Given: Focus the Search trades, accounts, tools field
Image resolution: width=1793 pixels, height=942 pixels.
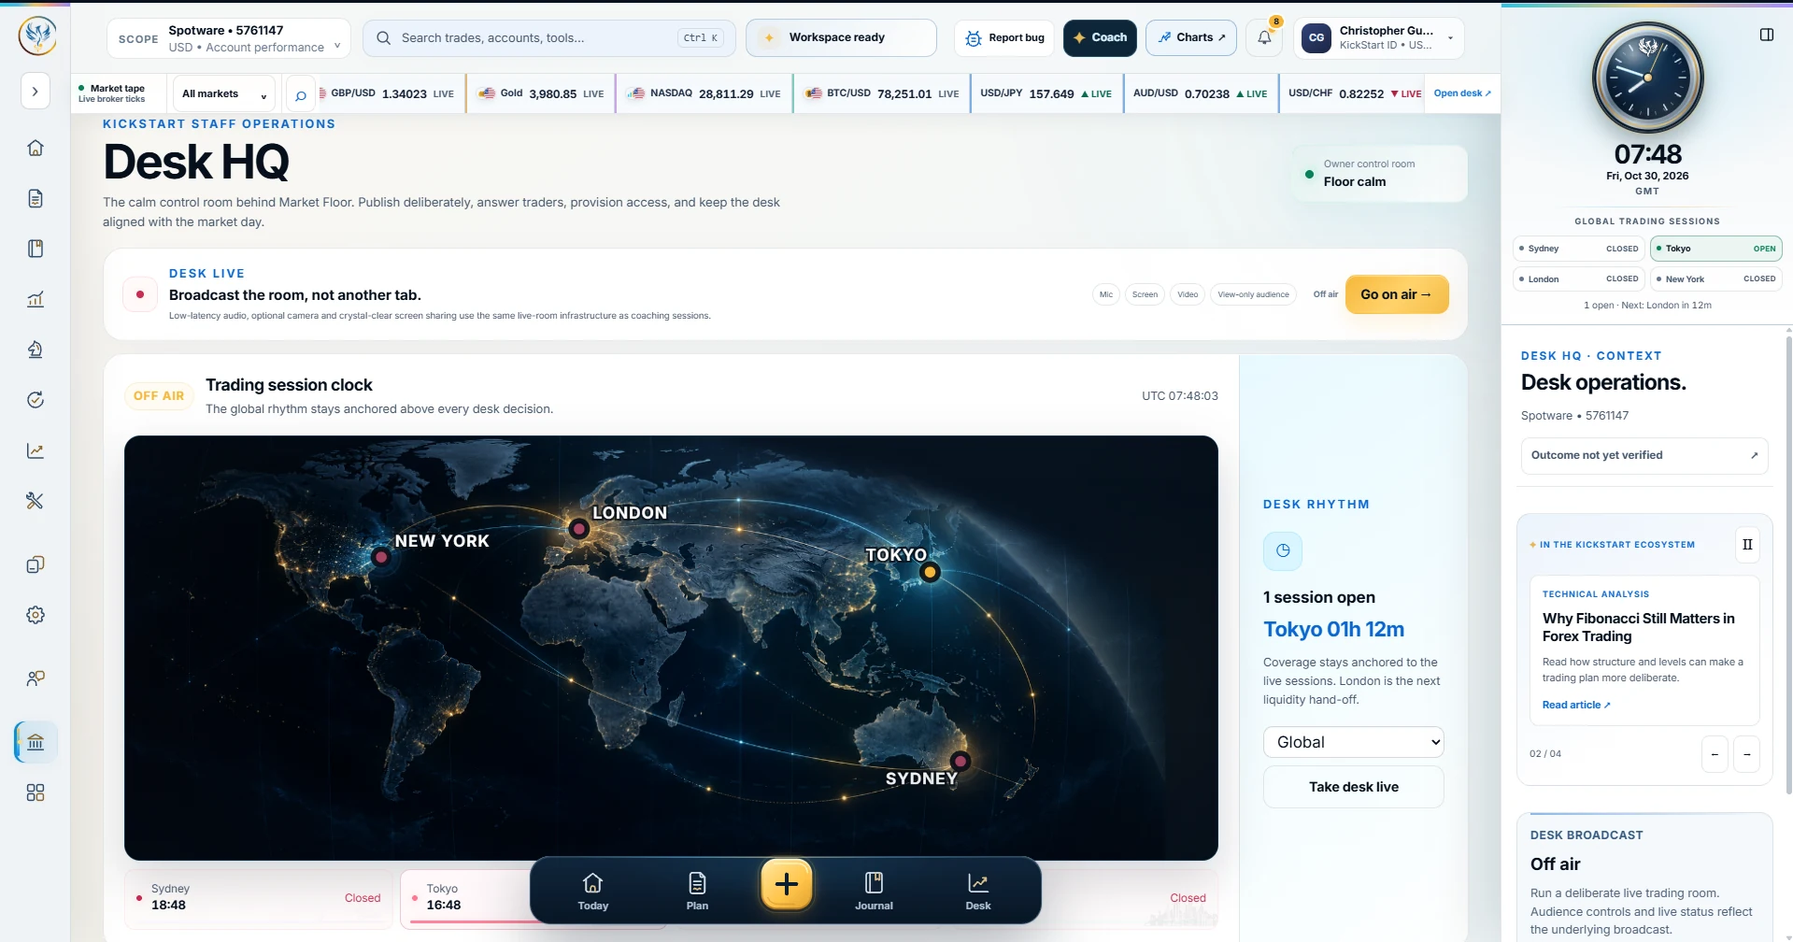Looking at the screenshot, I should point(549,38).
